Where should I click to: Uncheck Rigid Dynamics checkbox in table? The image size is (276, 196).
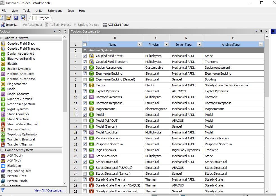pyautogui.click(x=85, y=150)
